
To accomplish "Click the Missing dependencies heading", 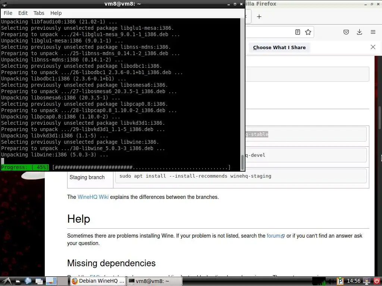I will point(111,263).
